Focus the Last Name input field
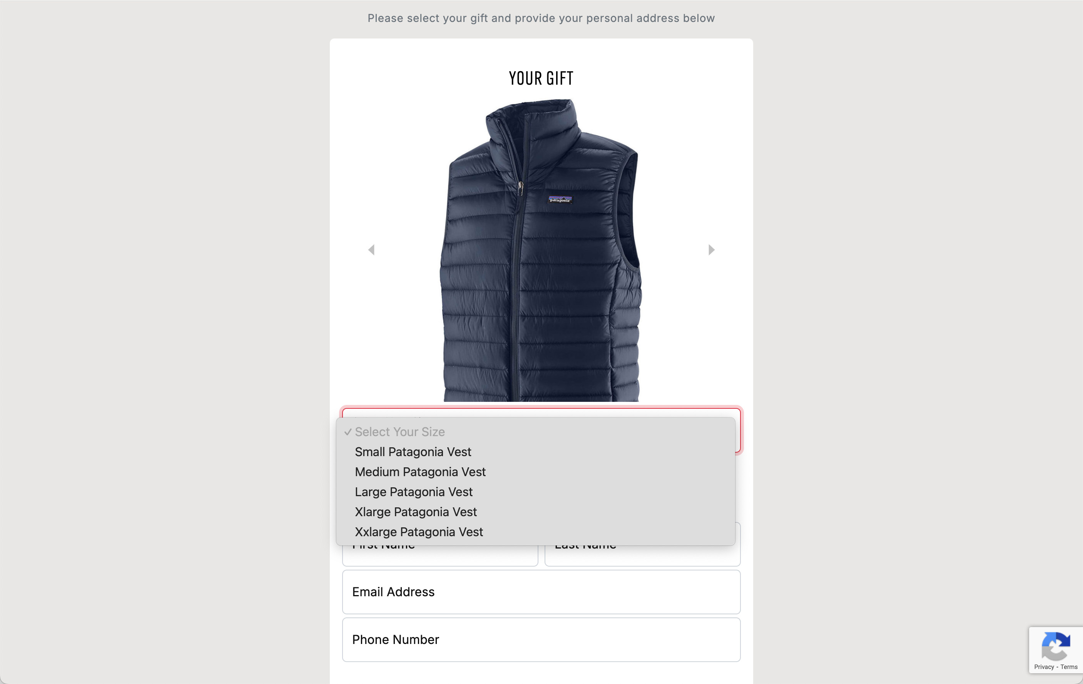Viewport: 1083px width, 684px height. point(642,556)
